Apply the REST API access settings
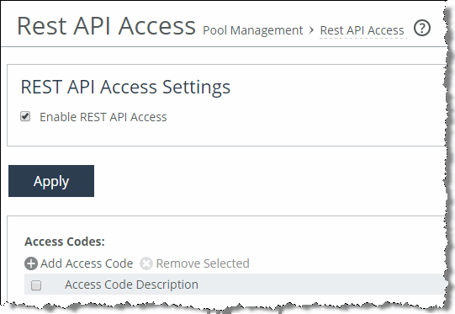 (x=51, y=181)
